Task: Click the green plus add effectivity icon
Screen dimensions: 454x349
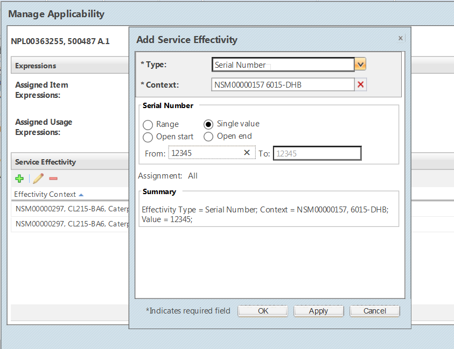Action: [19, 179]
